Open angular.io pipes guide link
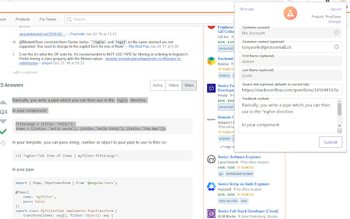The height and width of the screenshot is (219, 350). [x=101, y=61]
